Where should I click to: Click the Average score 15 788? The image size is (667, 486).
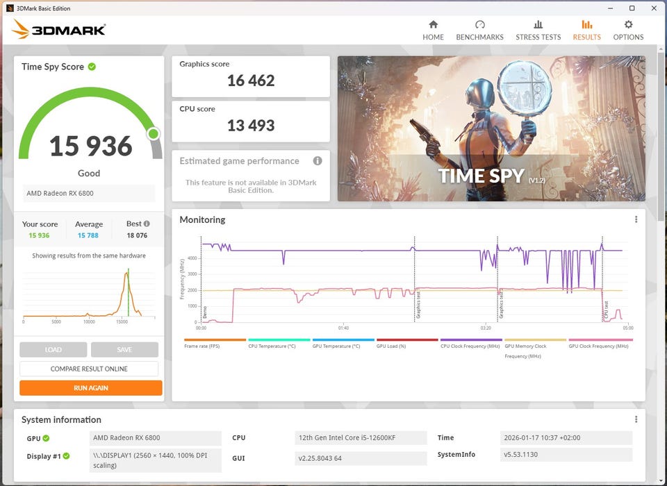pos(88,235)
